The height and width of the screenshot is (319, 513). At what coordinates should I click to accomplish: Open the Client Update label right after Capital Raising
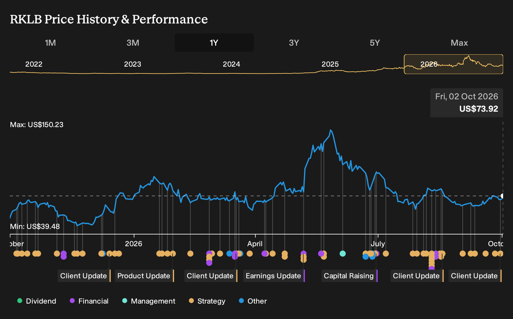pos(417,276)
